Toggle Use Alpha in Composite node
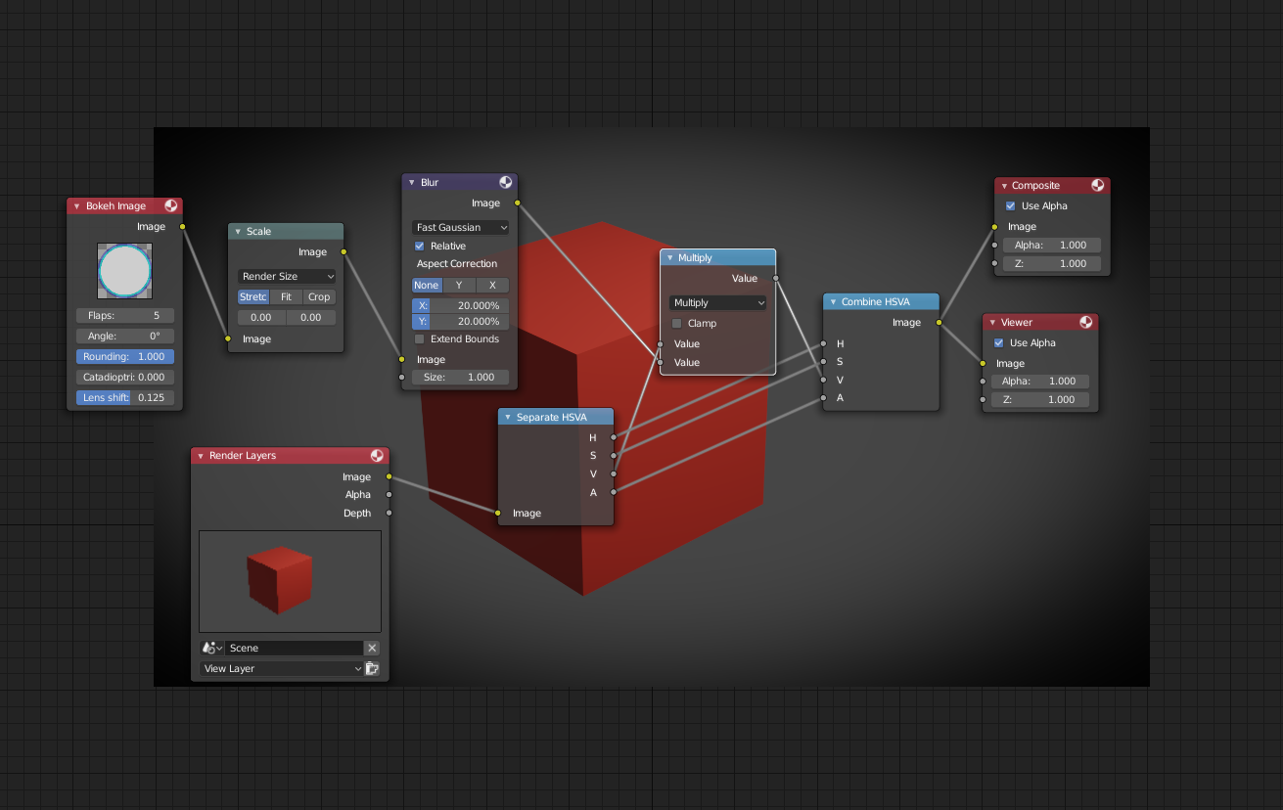The width and height of the screenshot is (1283, 810). [1011, 205]
